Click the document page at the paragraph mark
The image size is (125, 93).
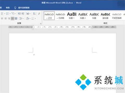point(34,55)
